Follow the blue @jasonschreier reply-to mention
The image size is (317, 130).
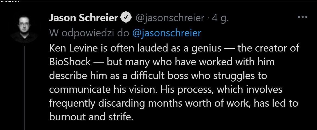pos(166,33)
